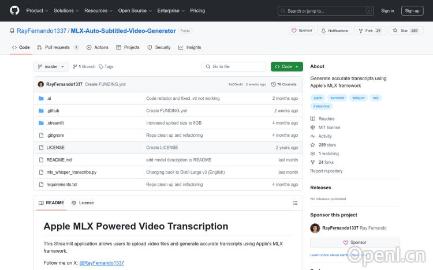Open the Product menu dropdown
This screenshot has height=270, width=433.
pyautogui.click(x=37, y=10)
